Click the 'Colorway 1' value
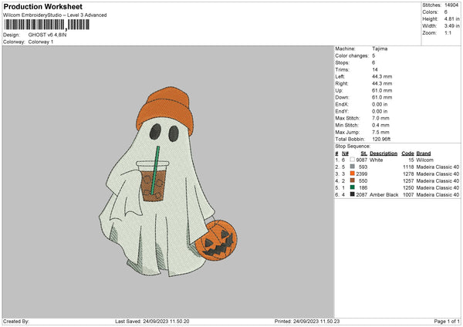463x327 pixels. [x=41, y=42]
